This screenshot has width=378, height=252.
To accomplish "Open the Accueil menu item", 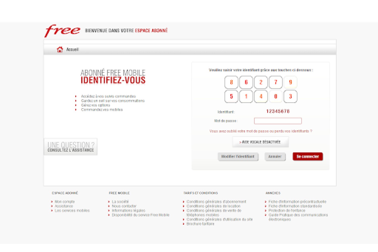I will point(73,49).
